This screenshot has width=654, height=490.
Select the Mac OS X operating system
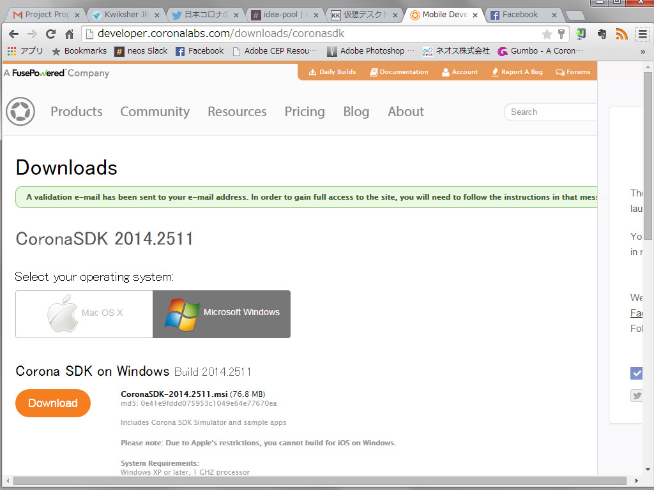(x=84, y=314)
